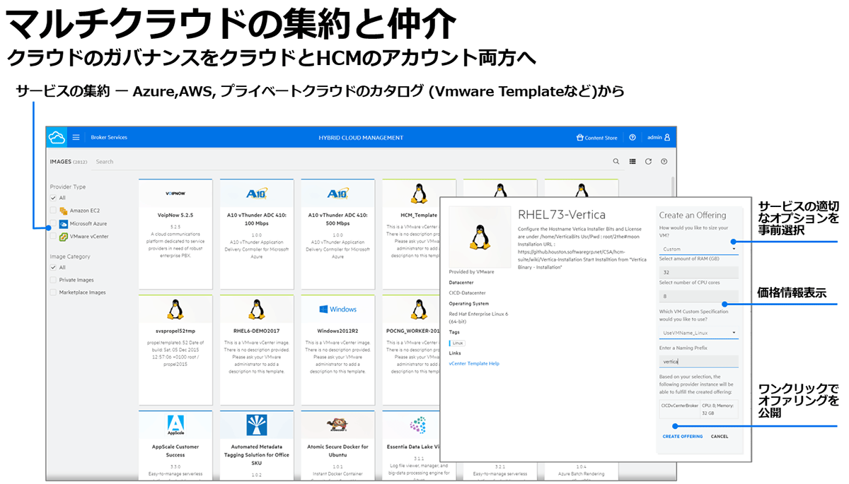Screen dimensions: 849x484
Task: Expand the VM size Custom dropdown
Action: (699, 249)
